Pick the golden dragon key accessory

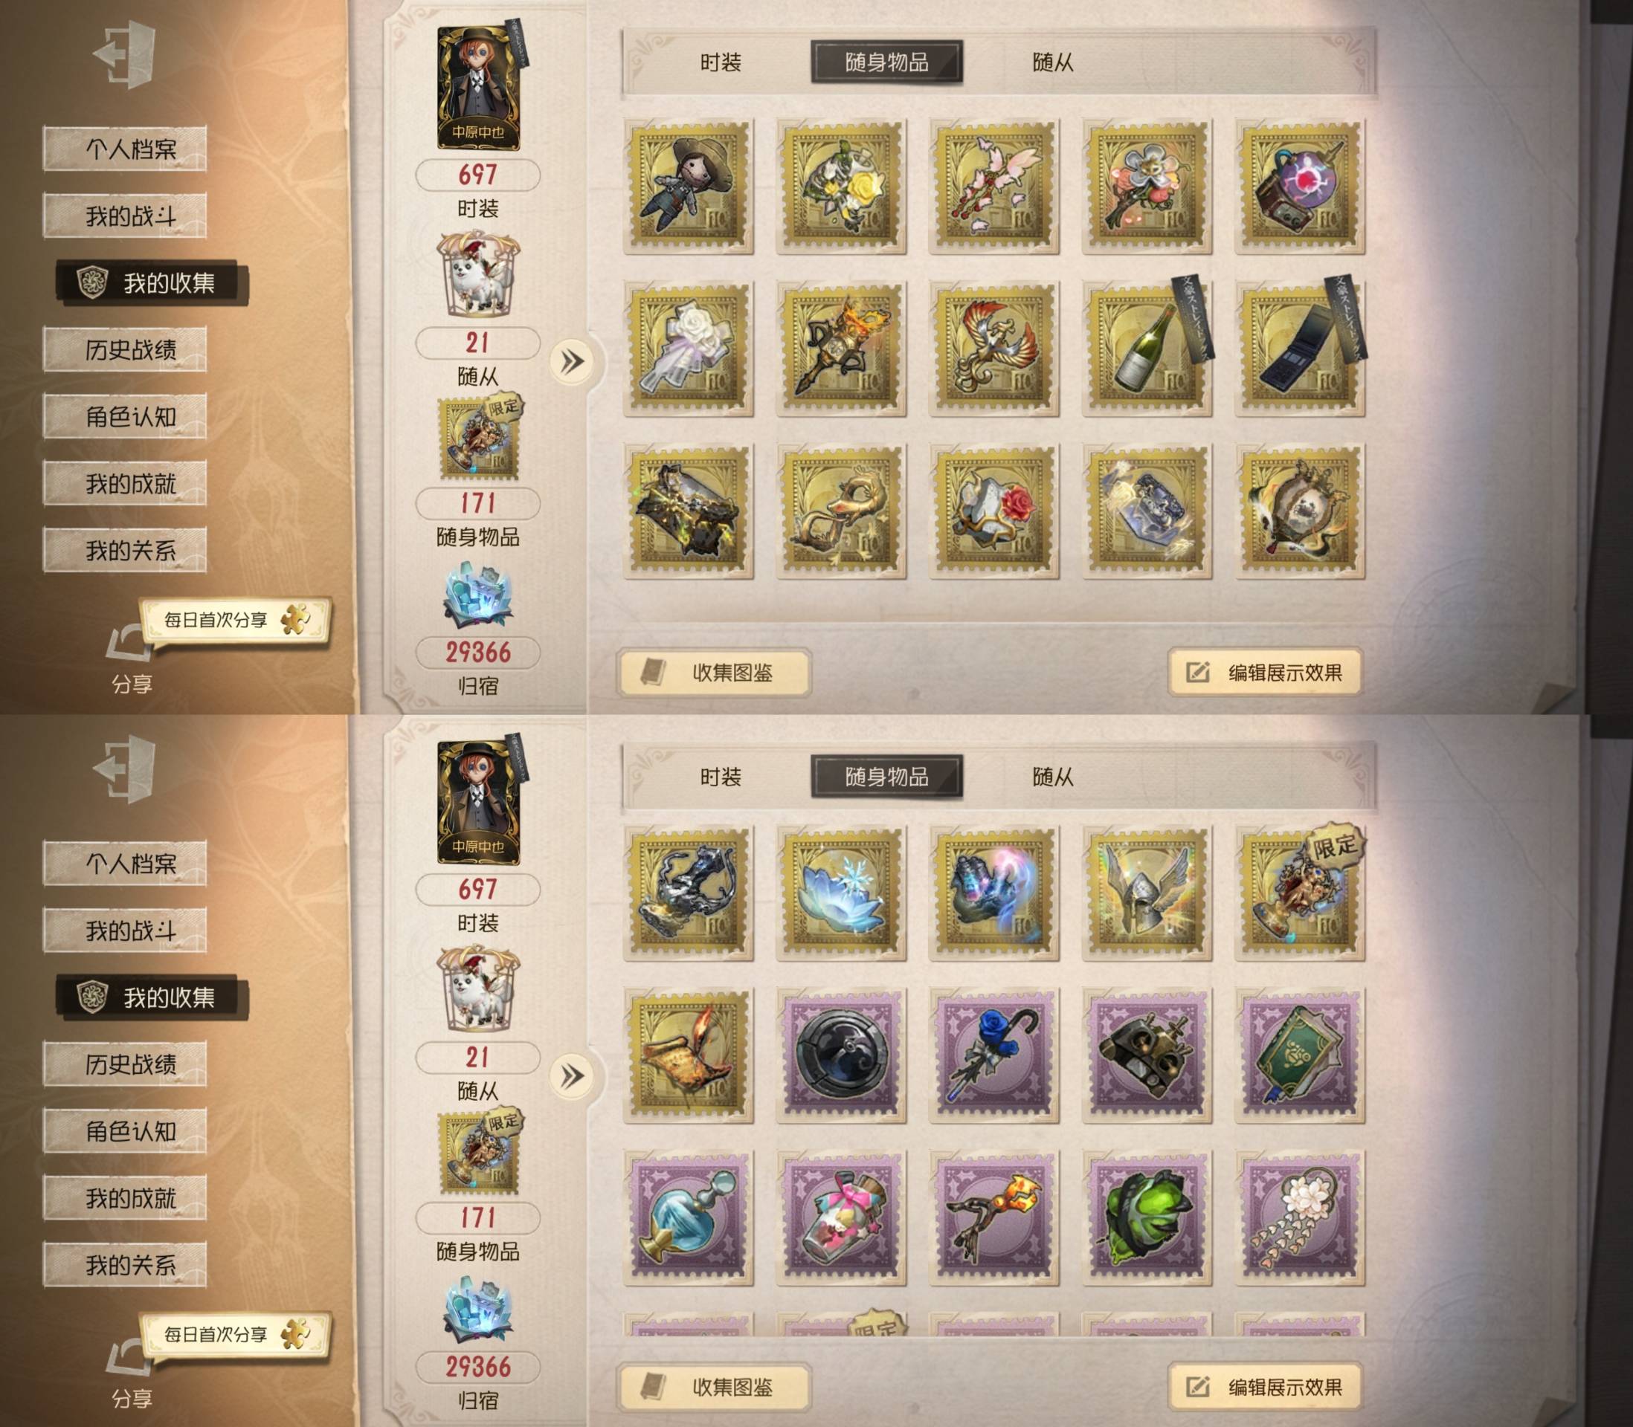[x=841, y=511]
